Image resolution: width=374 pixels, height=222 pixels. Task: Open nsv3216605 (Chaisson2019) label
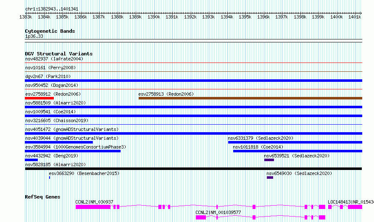(57, 120)
